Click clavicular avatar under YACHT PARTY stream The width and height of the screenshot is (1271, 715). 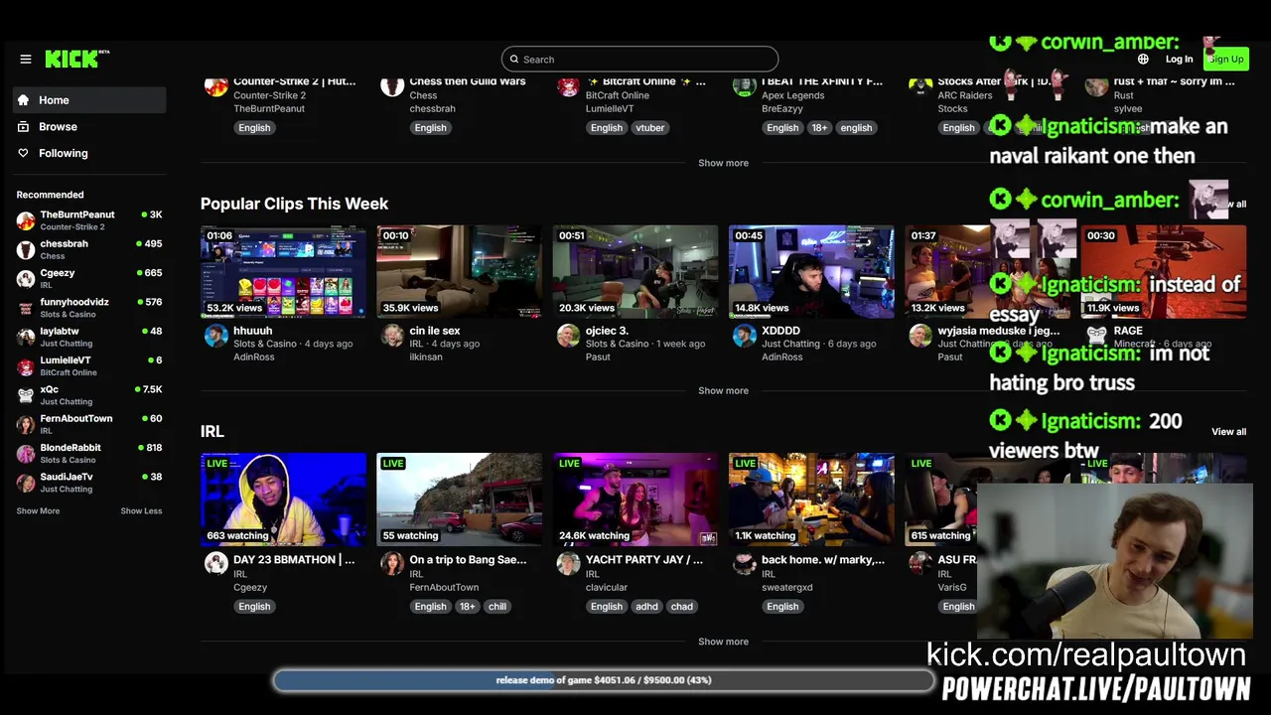[568, 564]
